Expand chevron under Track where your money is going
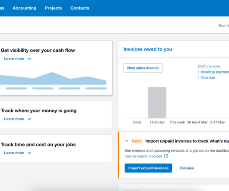229x191 pixels. [x=29, y=119]
